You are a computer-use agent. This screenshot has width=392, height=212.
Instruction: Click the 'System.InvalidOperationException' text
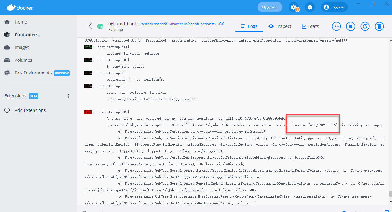pos(138,125)
